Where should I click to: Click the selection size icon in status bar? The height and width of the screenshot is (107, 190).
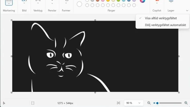tap(33, 103)
